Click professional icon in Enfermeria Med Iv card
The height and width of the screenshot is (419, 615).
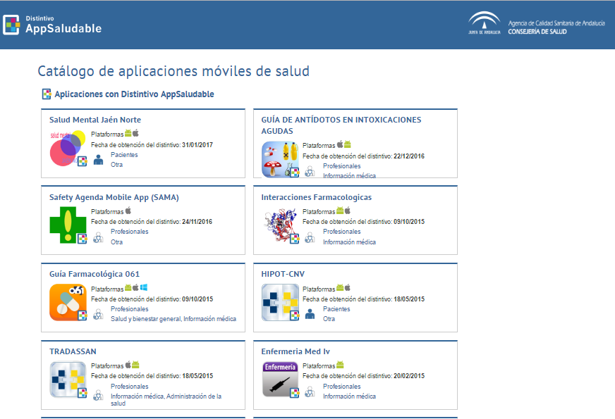[310, 392]
